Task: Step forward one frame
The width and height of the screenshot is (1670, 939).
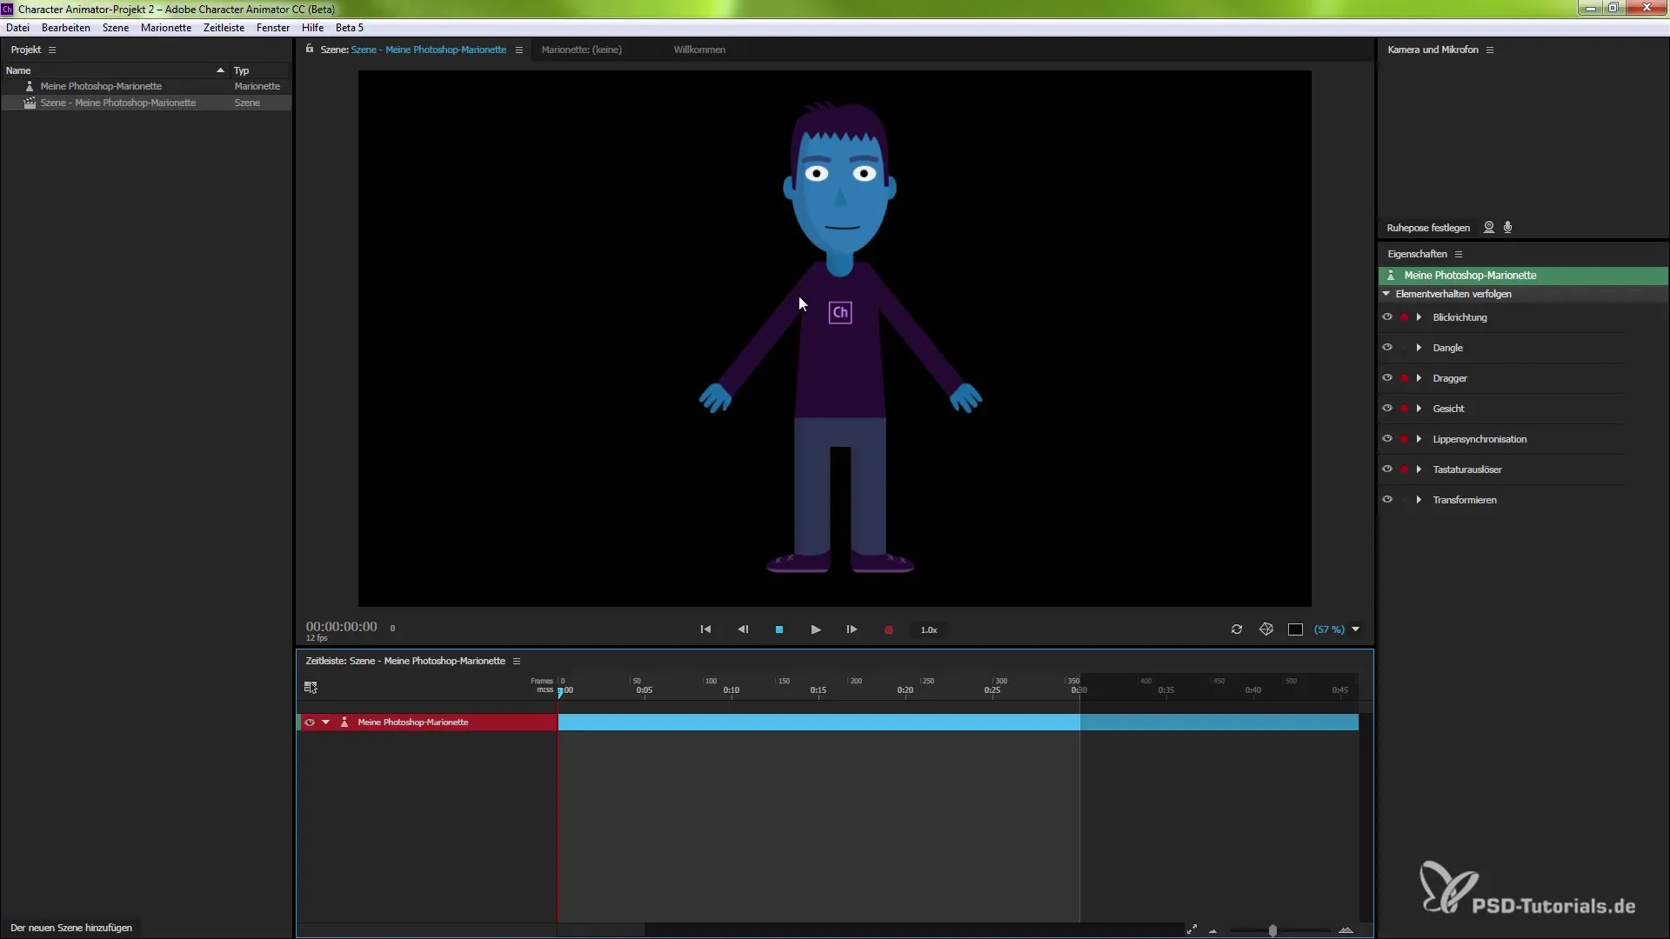Action: coord(852,629)
